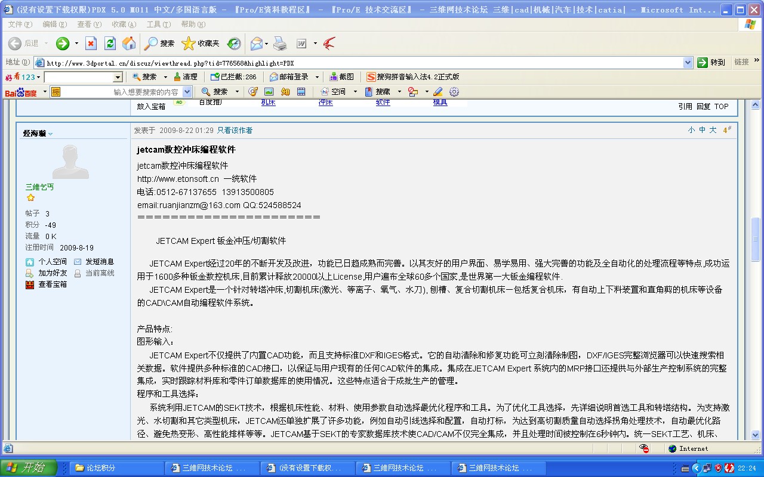Click the TOP link above the post

[x=722, y=107]
